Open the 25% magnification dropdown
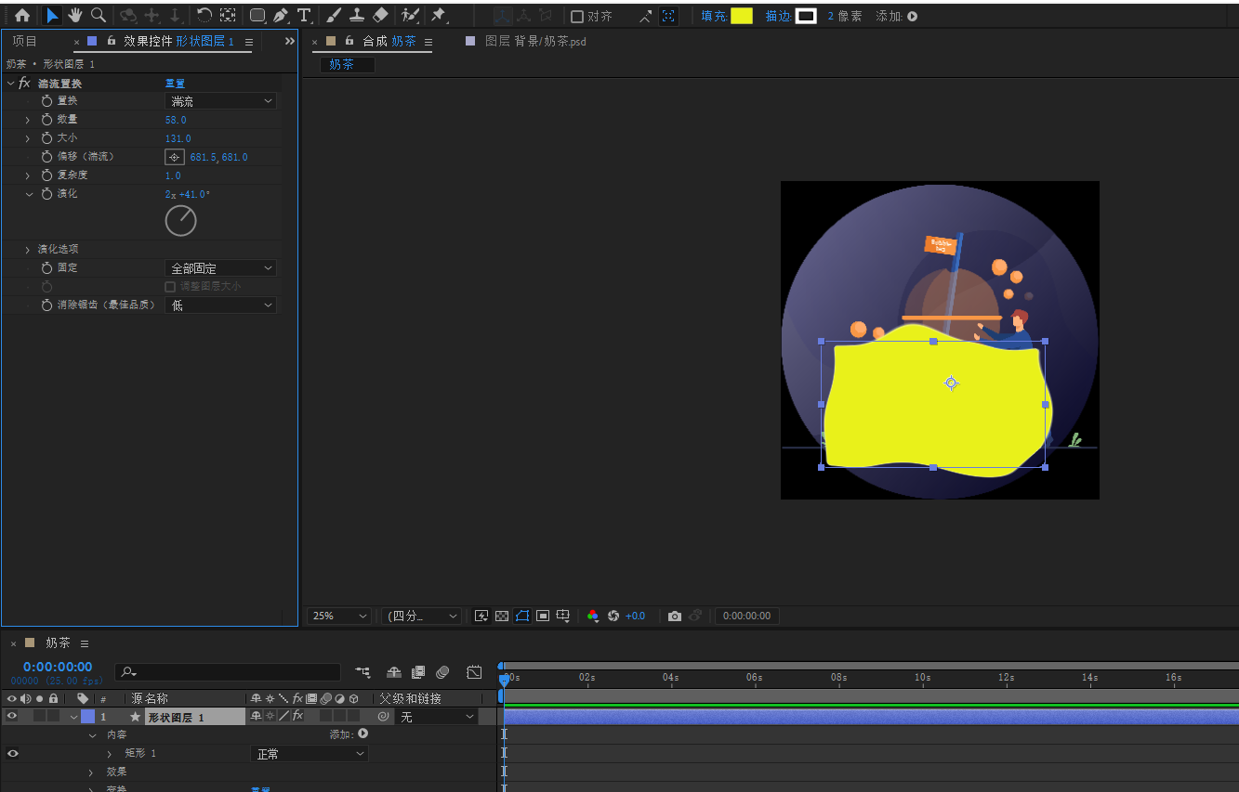1239x792 pixels. [339, 616]
